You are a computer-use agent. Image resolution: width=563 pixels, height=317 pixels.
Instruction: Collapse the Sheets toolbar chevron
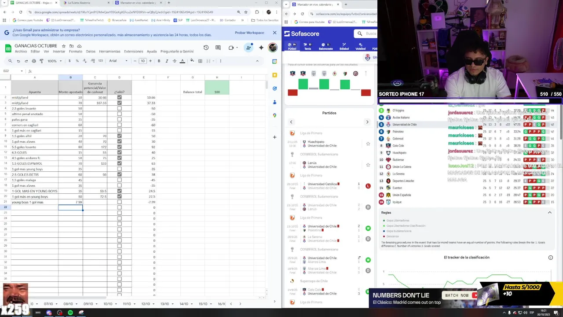point(257,61)
